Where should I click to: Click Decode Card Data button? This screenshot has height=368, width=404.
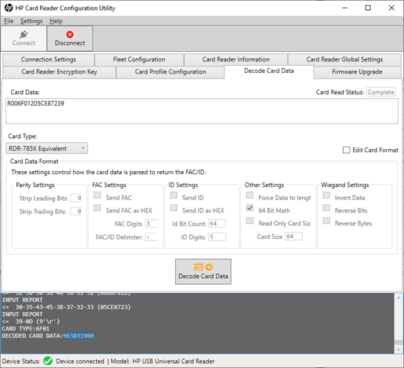204,271
